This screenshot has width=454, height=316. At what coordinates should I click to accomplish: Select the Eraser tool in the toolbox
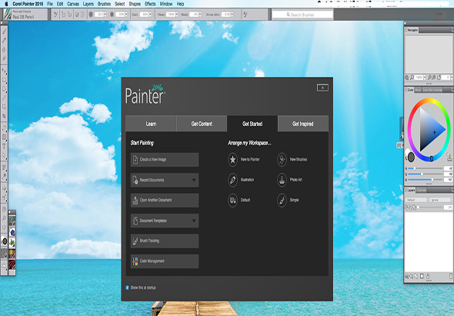[x=5, y=58]
